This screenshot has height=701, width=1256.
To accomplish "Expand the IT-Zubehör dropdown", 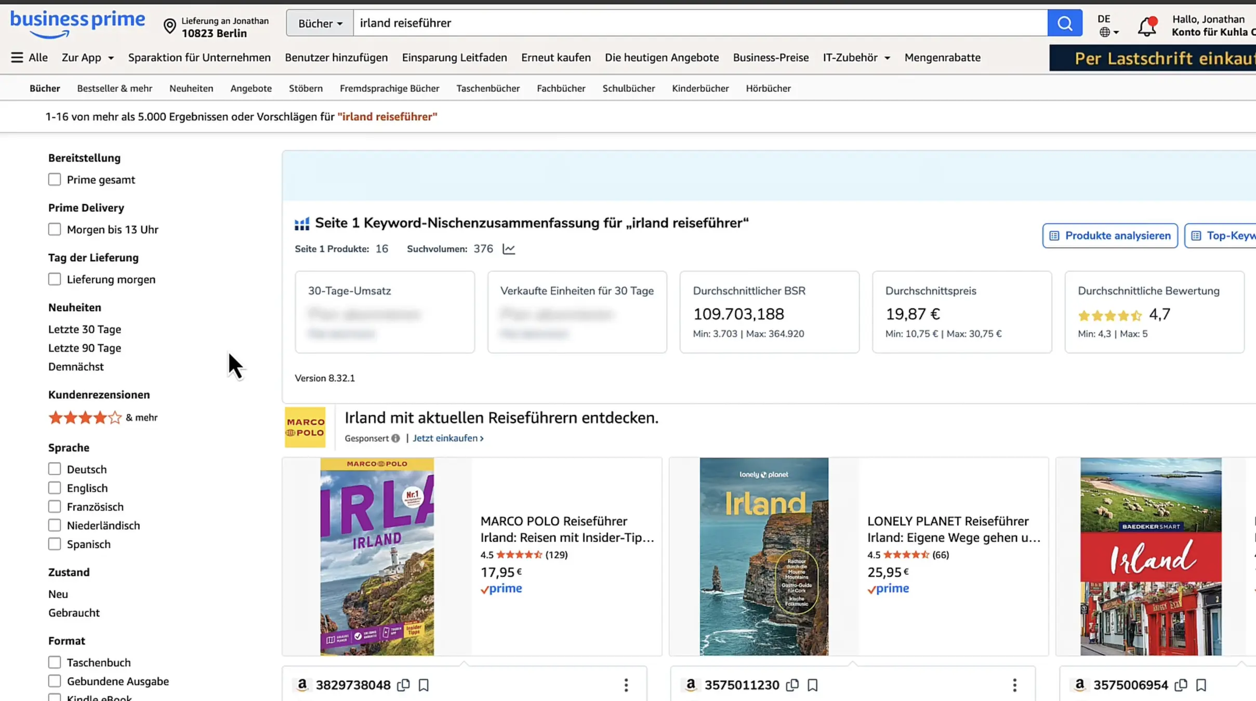I will coord(856,58).
